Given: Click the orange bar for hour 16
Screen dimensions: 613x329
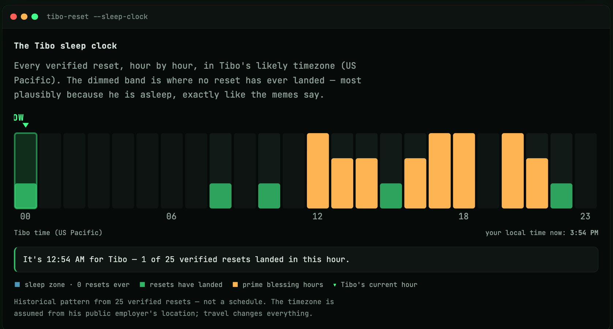Looking at the screenshot, I should [x=415, y=183].
